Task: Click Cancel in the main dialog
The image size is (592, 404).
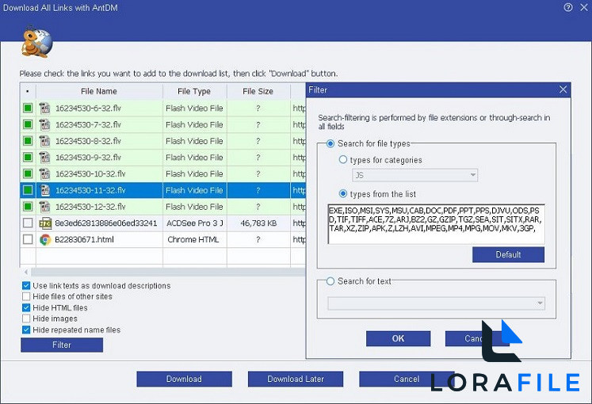Action: click(407, 379)
